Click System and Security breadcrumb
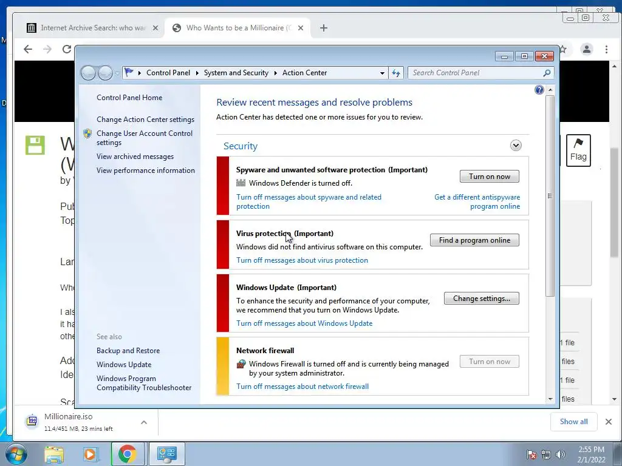This screenshot has height=466, width=622. pyautogui.click(x=236, y=73)
